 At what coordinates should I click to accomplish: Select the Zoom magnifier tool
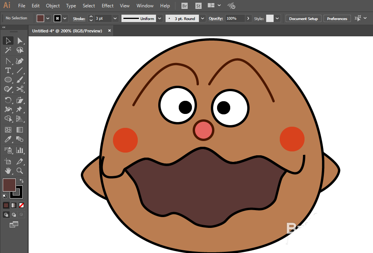tap(20, 170)
